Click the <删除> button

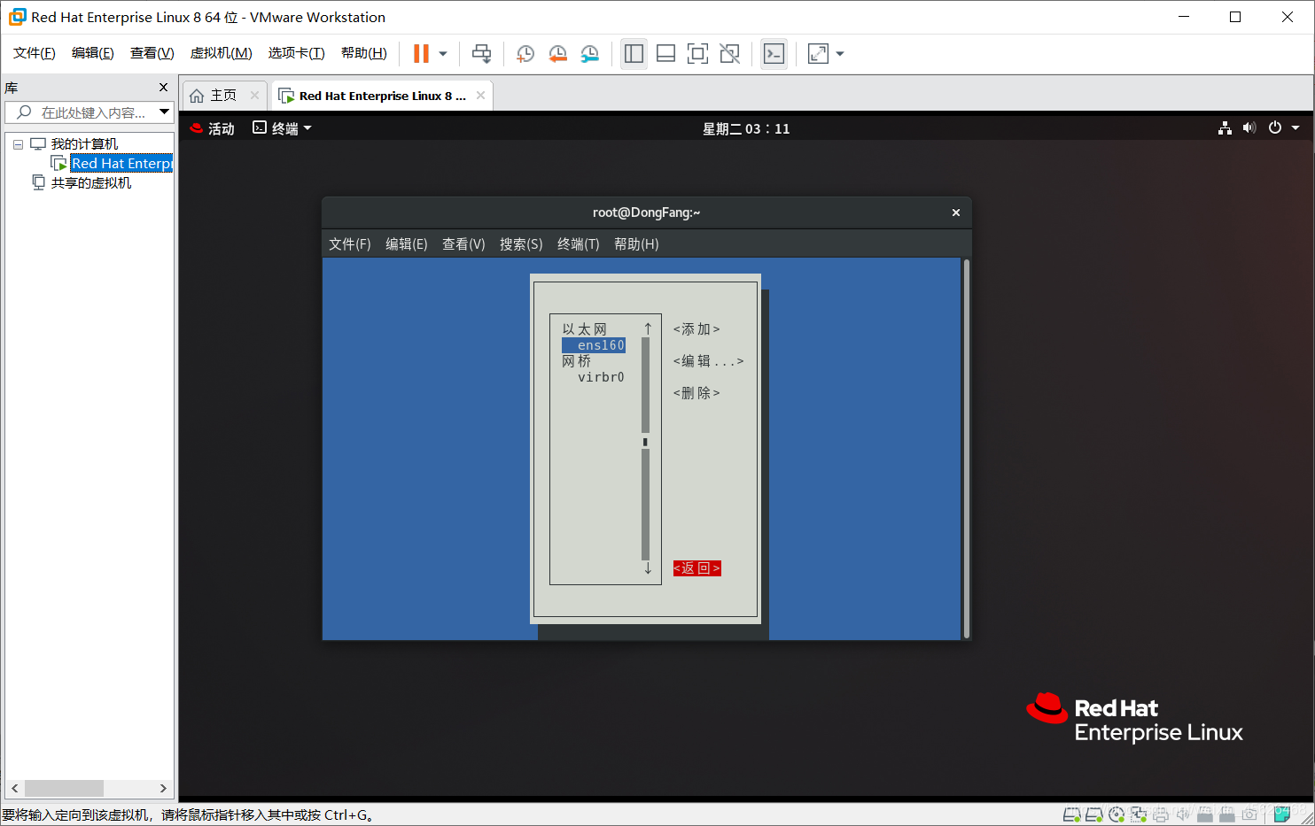pos(696,393)
